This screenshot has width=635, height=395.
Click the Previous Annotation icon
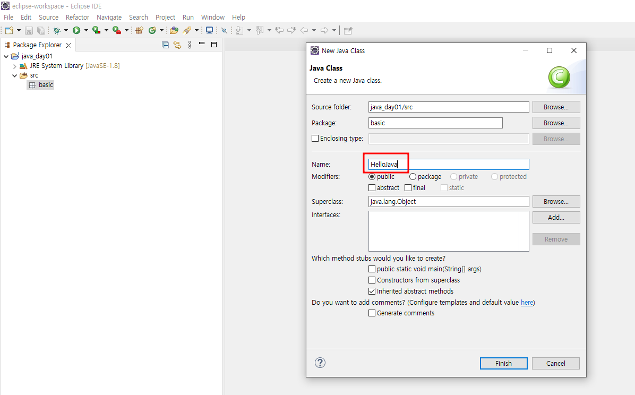(x=260, y=30)
